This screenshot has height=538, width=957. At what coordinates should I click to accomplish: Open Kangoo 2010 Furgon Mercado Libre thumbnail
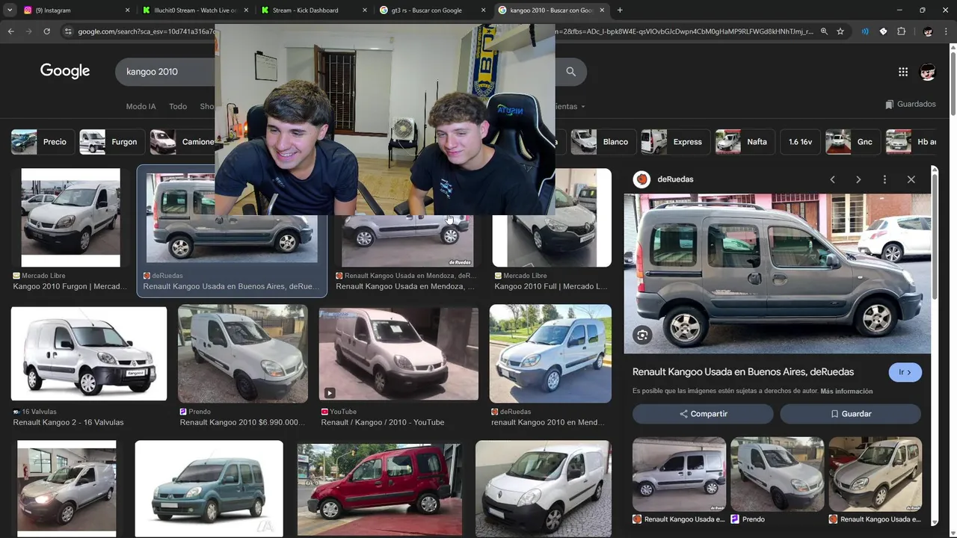70,217
